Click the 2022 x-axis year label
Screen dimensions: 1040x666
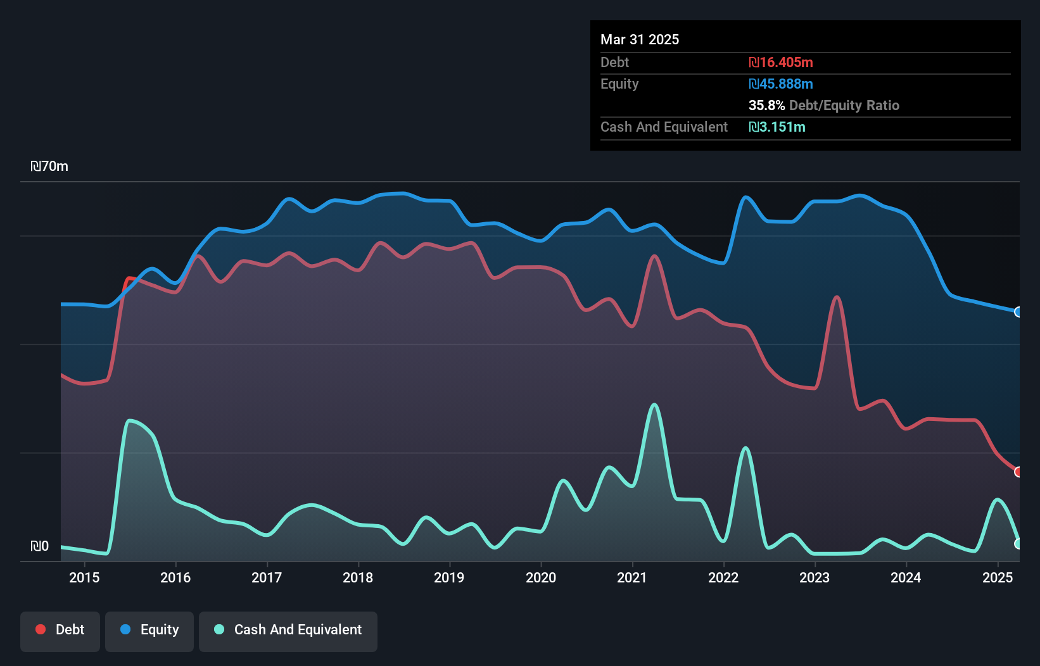point(723,577)
